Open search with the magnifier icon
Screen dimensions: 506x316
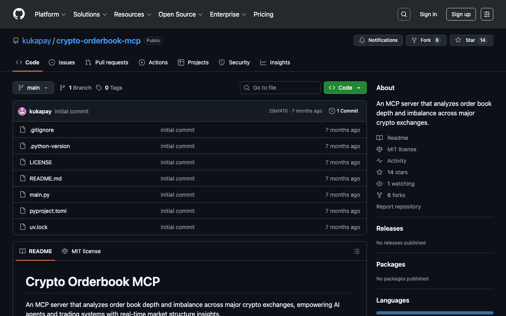pos(404,14)
